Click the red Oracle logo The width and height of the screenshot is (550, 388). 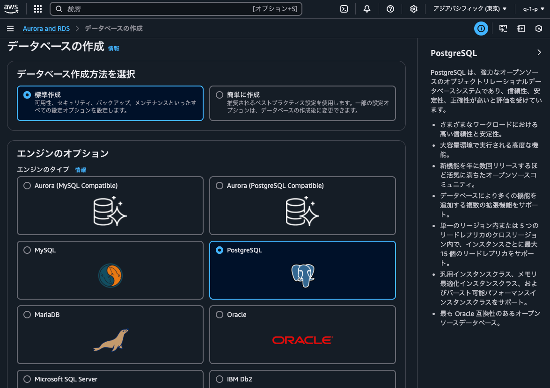point(302,340)
